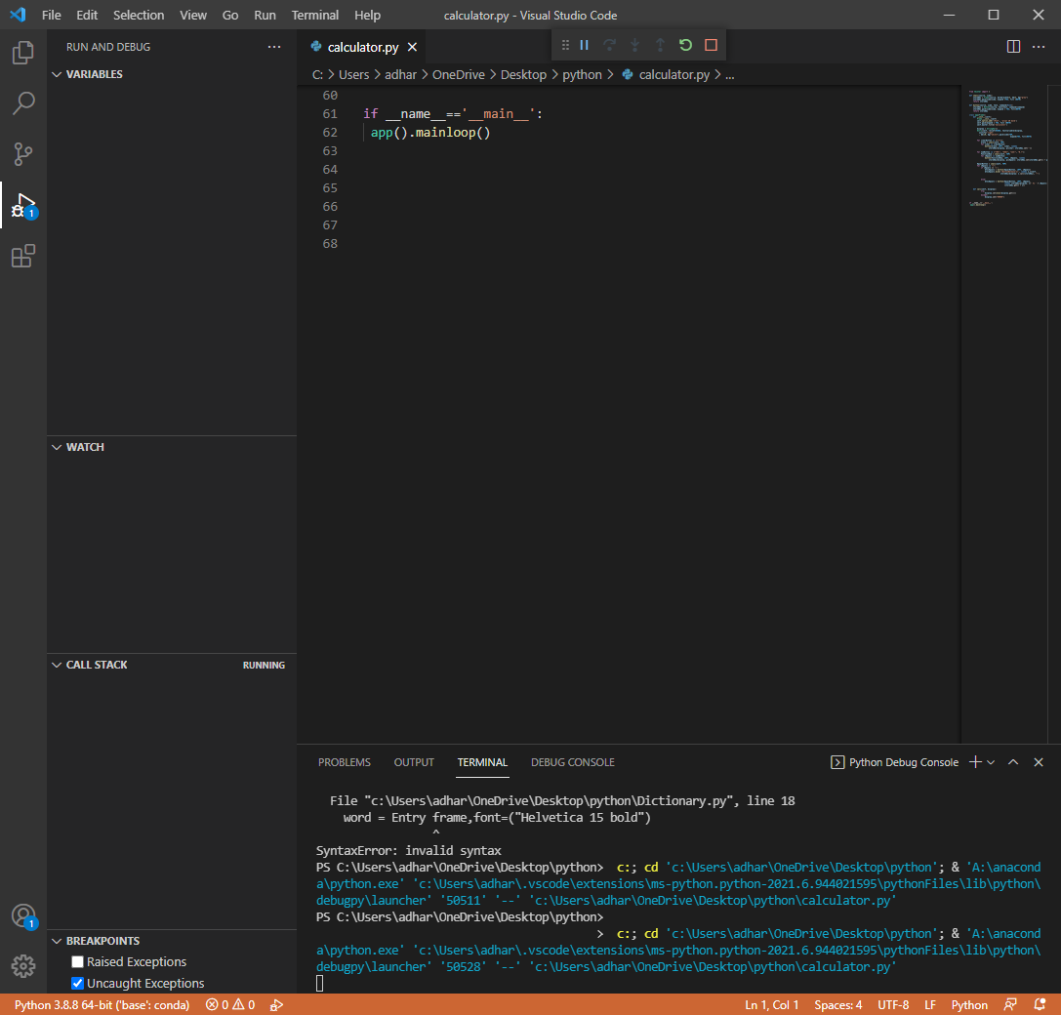Open the feedback icon in status bar
The image size is (1061, 1015).
[1009, 1005]
